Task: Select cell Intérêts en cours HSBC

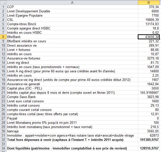Action: 72,33
